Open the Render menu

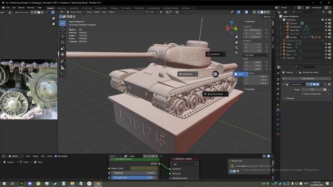coord(21,8)
